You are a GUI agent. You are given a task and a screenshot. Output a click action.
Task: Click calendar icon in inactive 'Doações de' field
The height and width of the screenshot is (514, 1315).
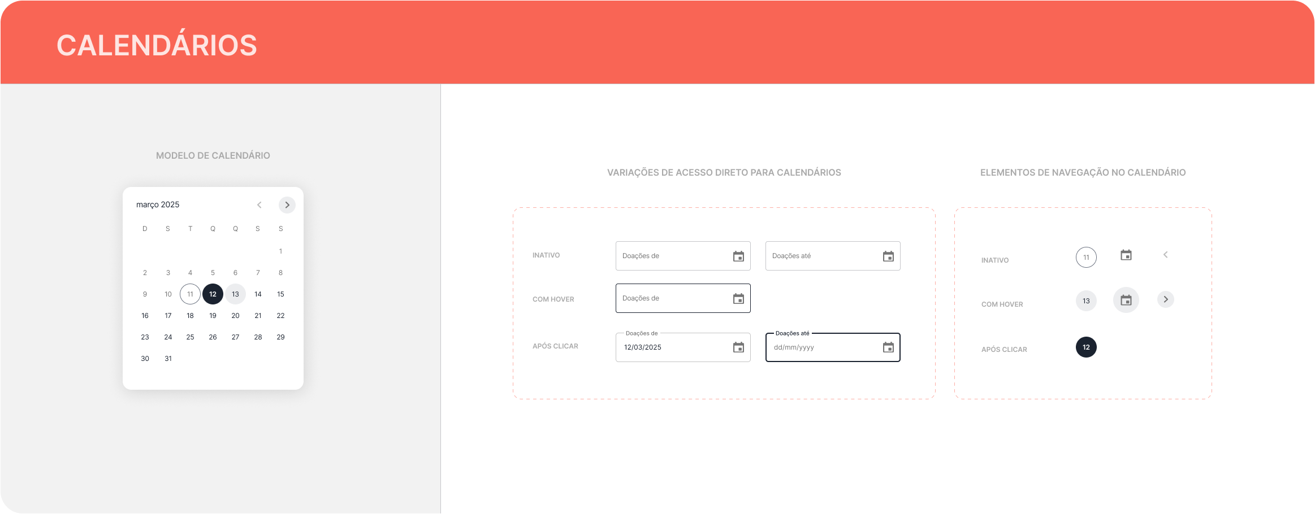pos(738,256)
